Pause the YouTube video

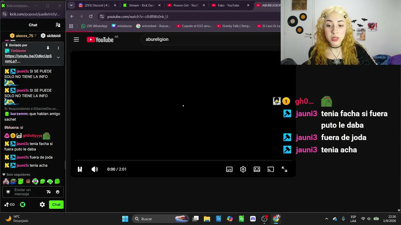pos(80,169)
